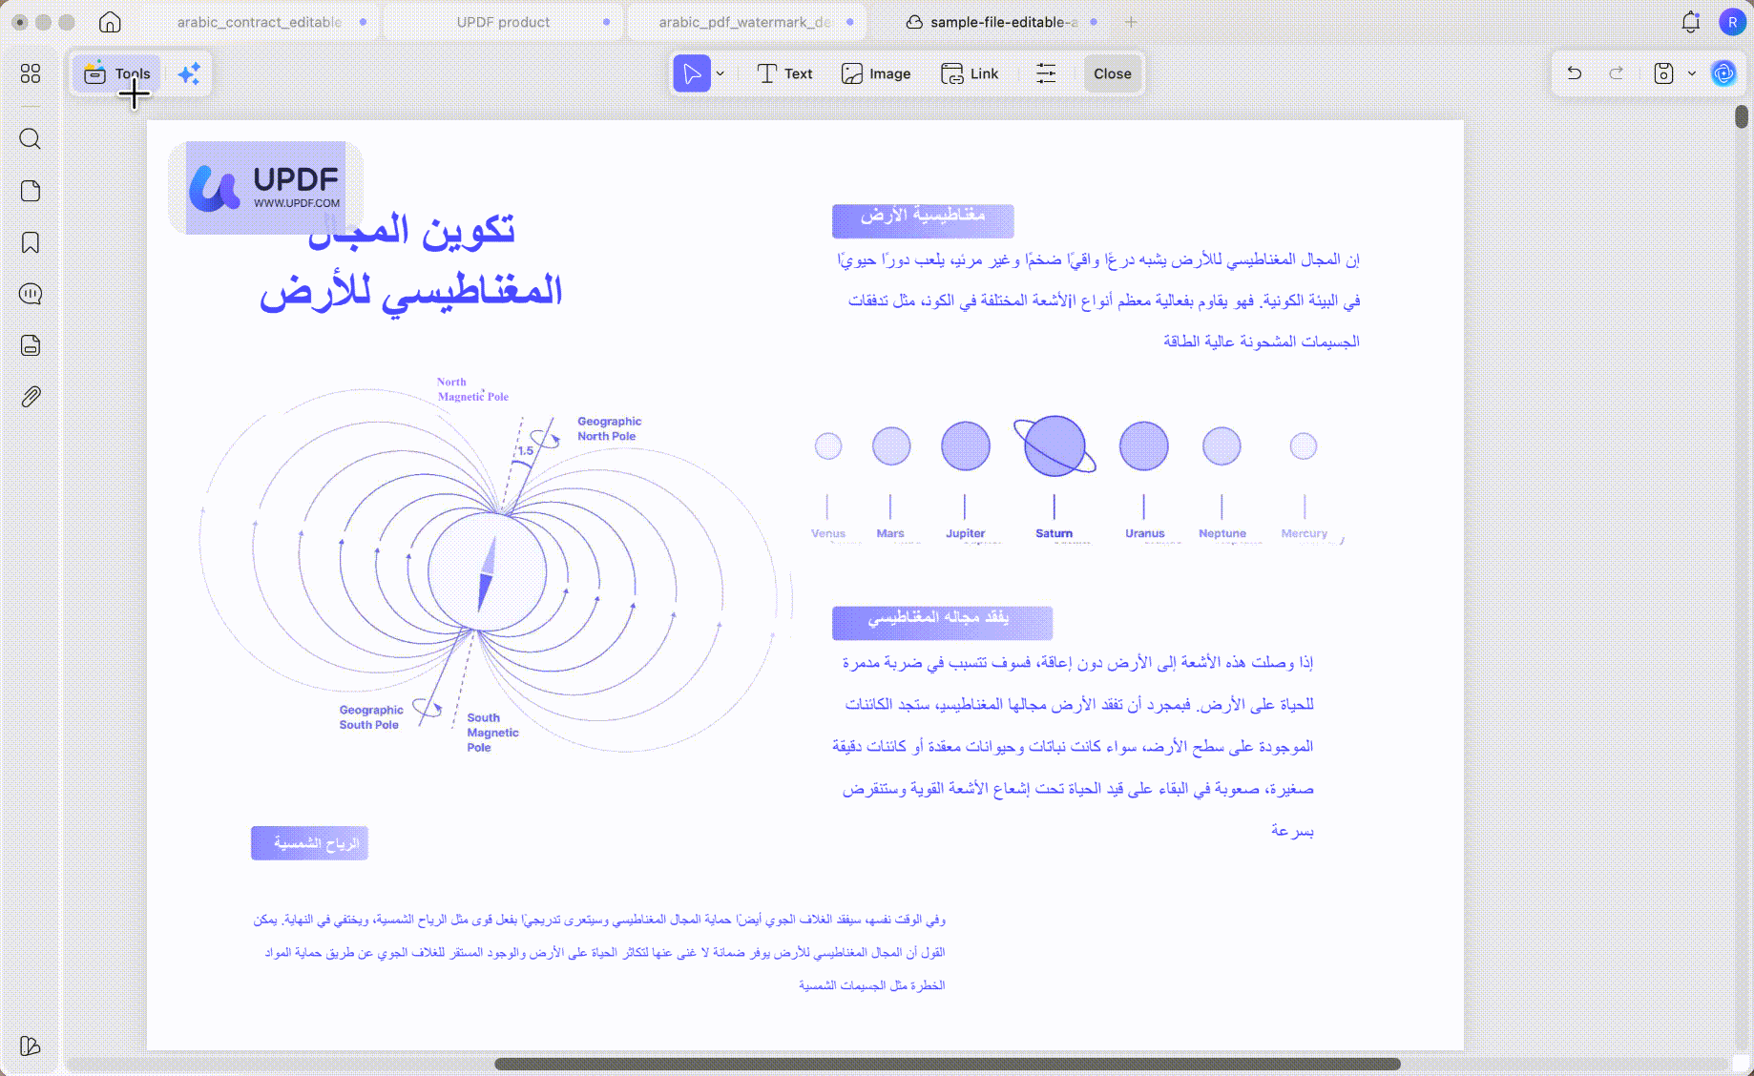Open the Tools menu button
The height and width of the screenshot is (1076, 1754).
point(116,73)
